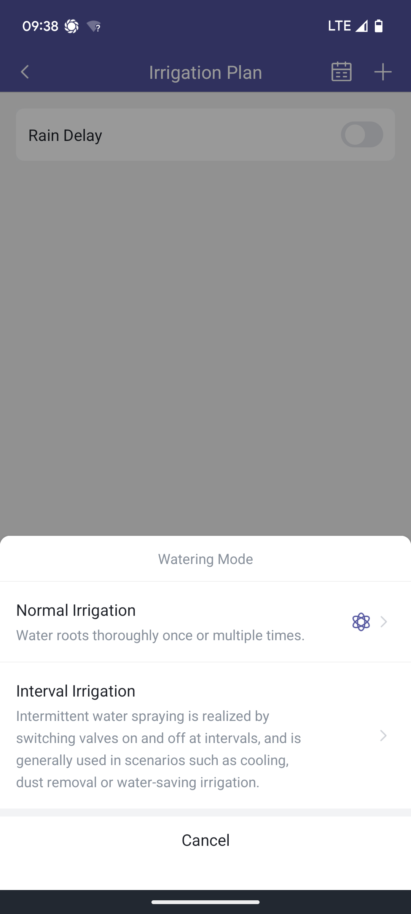Click the atom icon beside Normal Irrigation
The image size is (411, 914).
coord(361,622)
